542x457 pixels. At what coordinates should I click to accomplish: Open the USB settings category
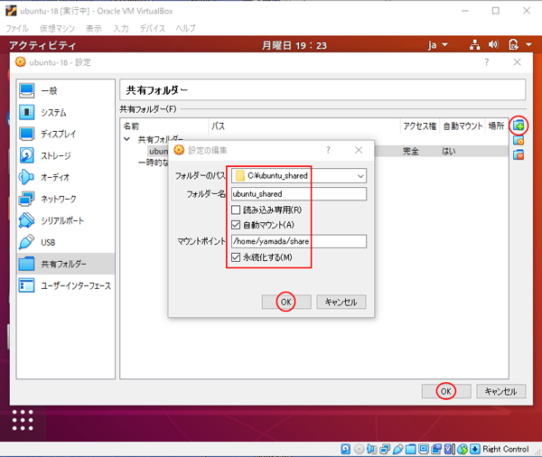click(x=66, y=242)
